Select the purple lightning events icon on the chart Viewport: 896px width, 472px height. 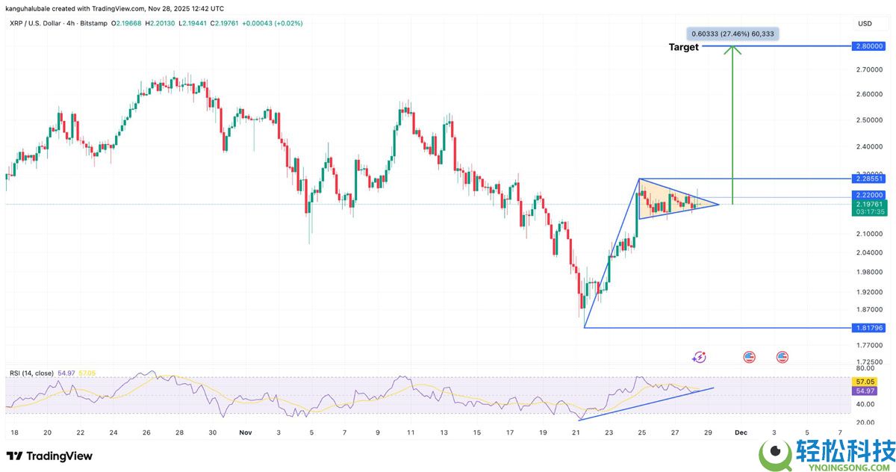(699, 358)
